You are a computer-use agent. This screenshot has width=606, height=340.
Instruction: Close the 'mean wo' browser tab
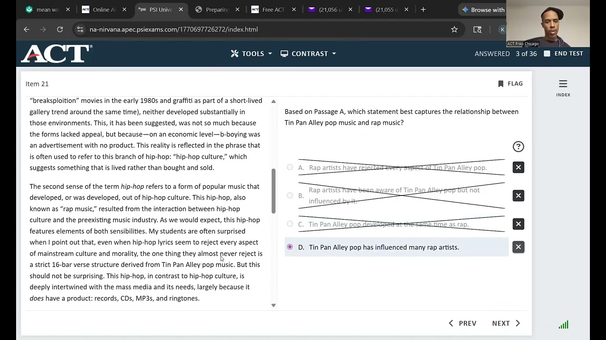[68, 9]
